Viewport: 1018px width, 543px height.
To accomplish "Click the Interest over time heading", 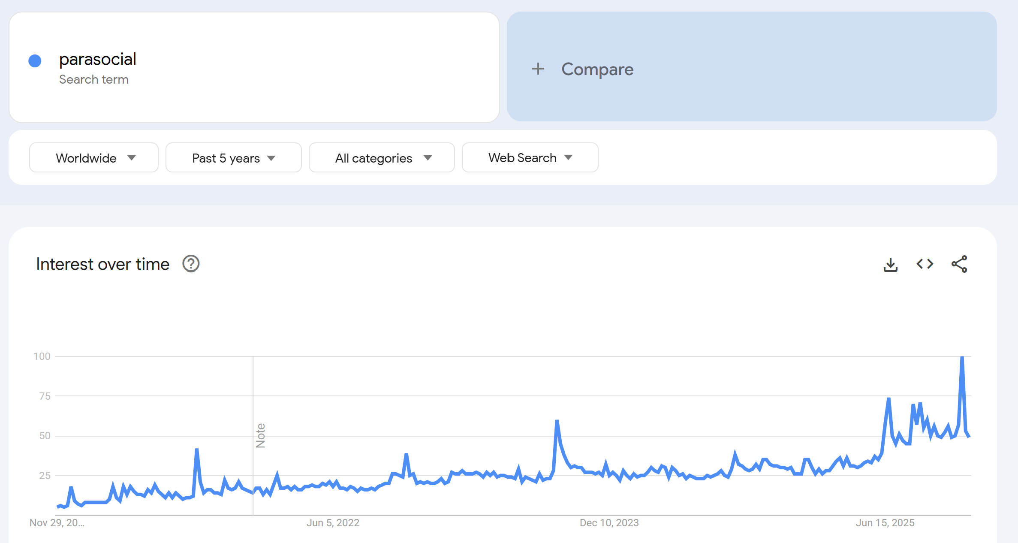I will pyautogui.click(x=103, y=264).
